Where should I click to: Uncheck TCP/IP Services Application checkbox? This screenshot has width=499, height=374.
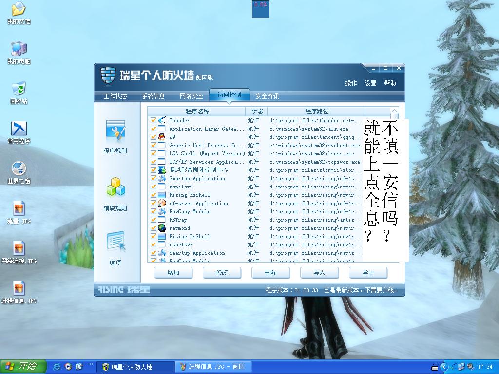[154, 162]
